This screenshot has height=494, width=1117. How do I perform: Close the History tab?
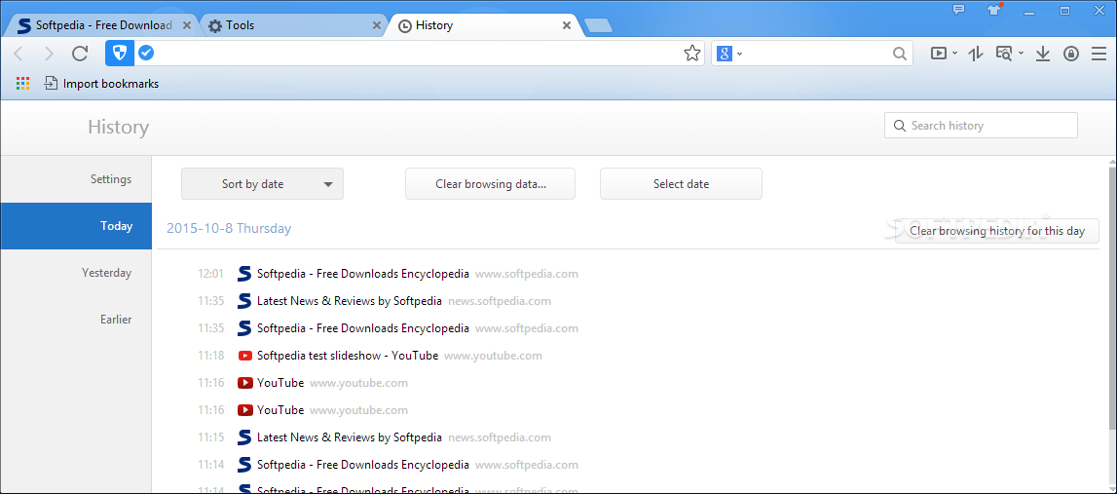[567, 25]
